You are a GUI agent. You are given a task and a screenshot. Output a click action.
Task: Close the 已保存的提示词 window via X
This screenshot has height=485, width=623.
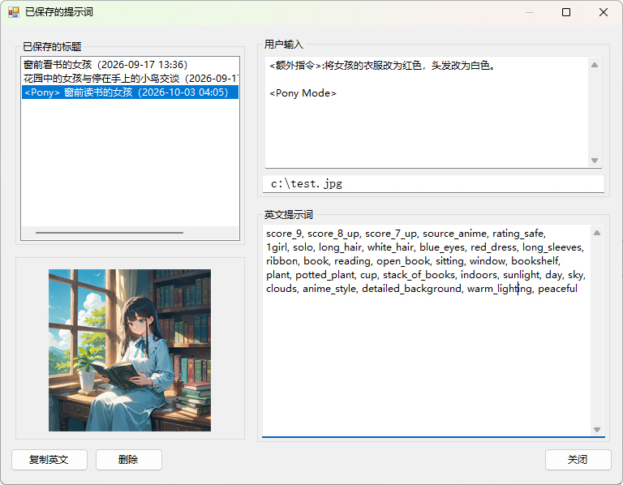click(x=604, y=12)
